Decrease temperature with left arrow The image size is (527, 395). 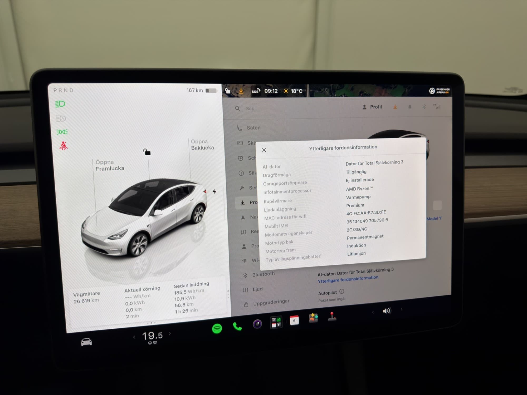click(134, 337)
